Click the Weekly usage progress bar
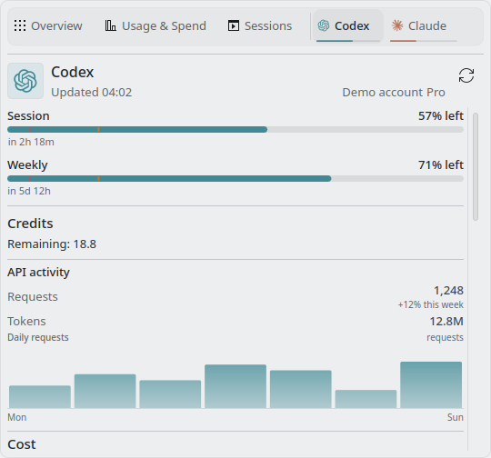The width and height of the screenshot is (491, 458). (x=235, y=179)
